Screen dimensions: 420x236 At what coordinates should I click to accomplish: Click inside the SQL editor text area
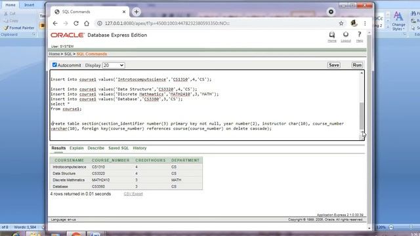coord(205,105)
